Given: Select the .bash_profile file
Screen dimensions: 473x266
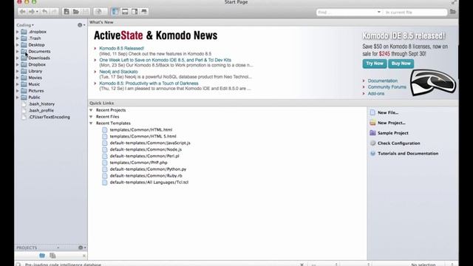Looking at the screenshot, I should pyautogui.click(x=41, y=110).
